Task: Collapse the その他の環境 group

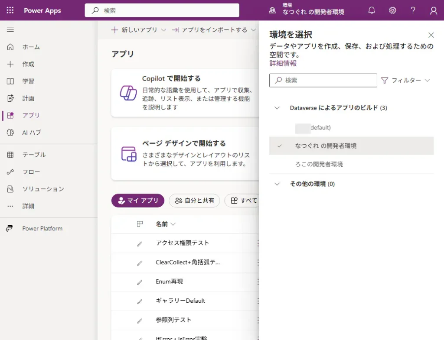Action: tap(277, 184)
